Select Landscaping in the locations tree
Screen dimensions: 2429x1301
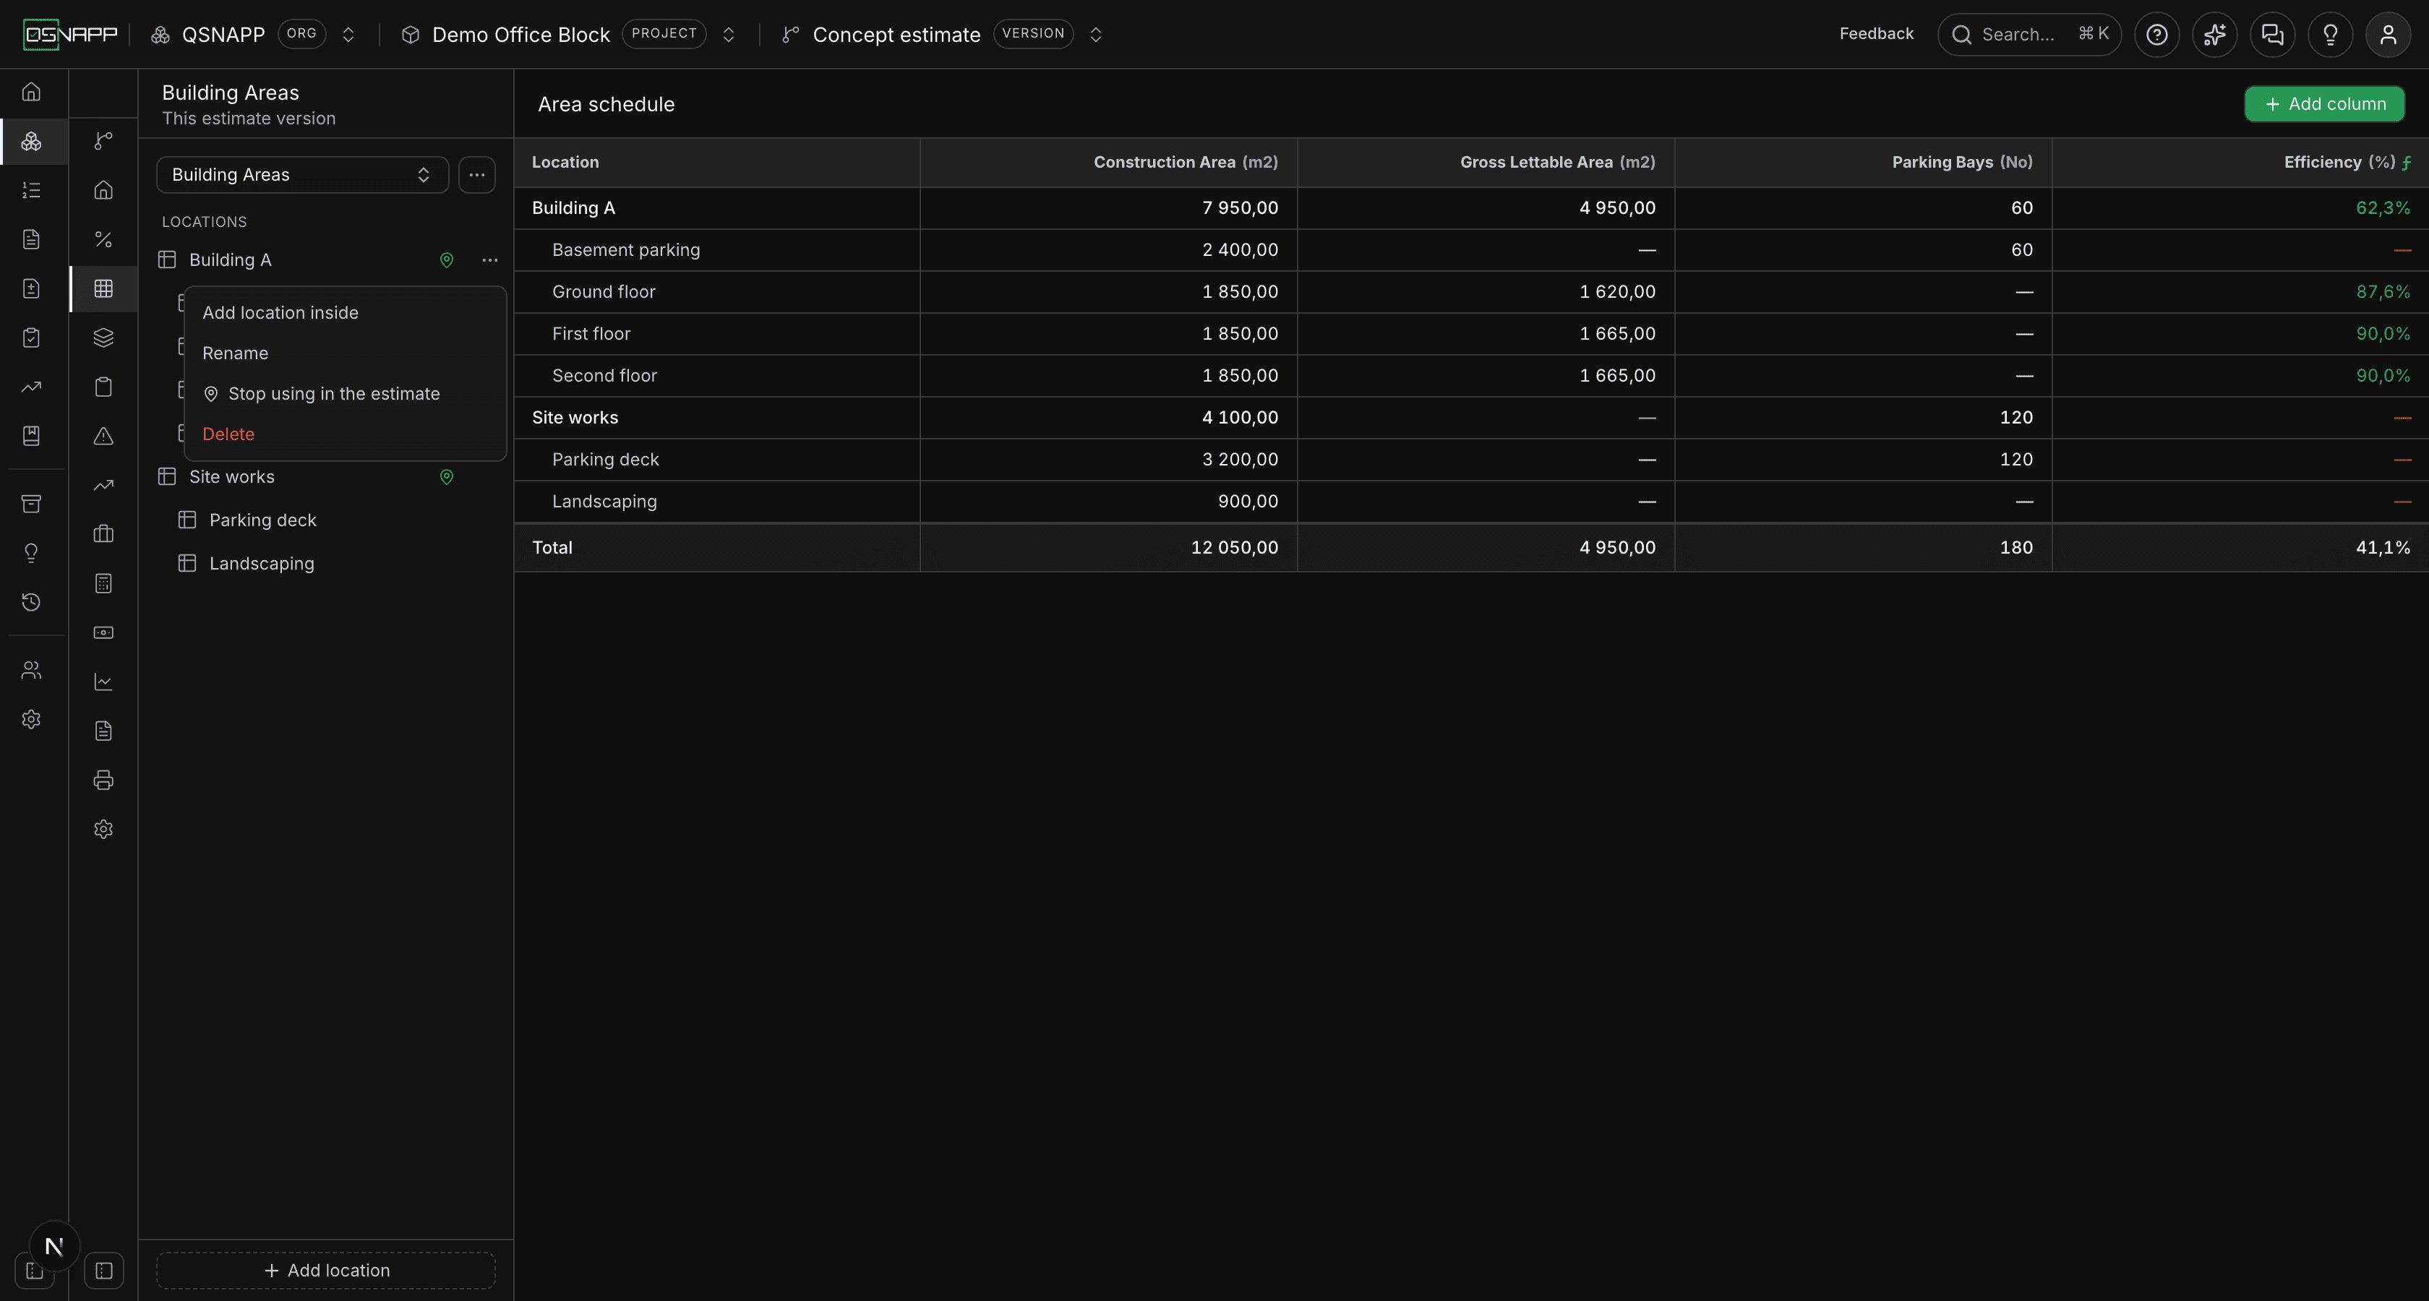(262, 564)
